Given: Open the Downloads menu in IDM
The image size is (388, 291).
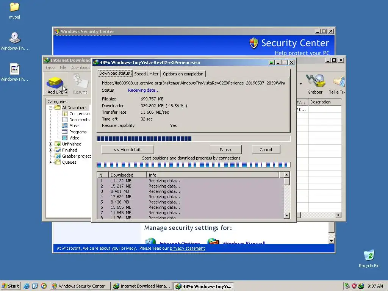Looking at the screenshot, I should pyautogui.click(x=80, y=67).
